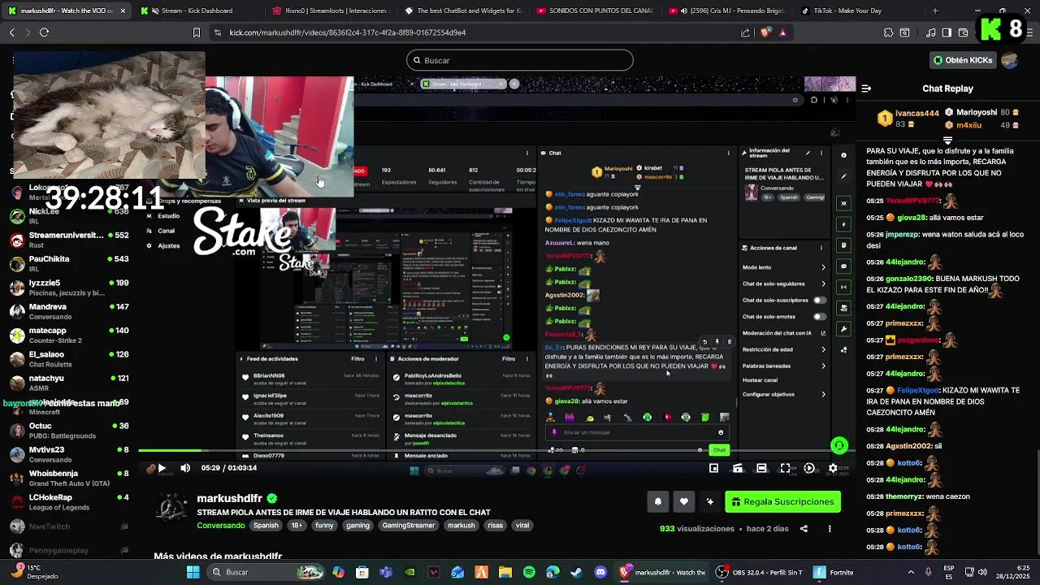Open picture-in-picture mini player

click(714, 468)
